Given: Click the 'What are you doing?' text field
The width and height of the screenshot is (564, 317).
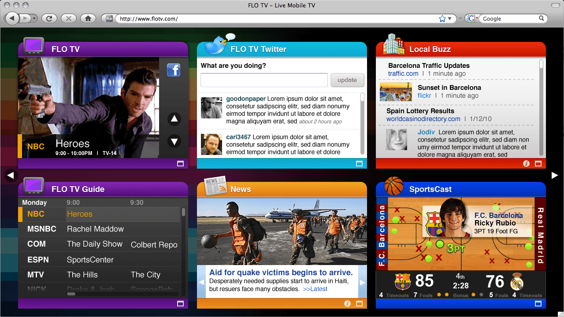Looking at the screenshot, I should (x=264, y=80).
